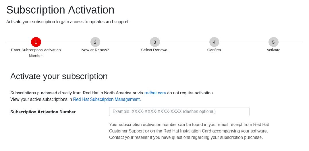This screenshot has height=151, width=309.
Task: Click the 'Subscription Activation' page title
Action: 60,10
